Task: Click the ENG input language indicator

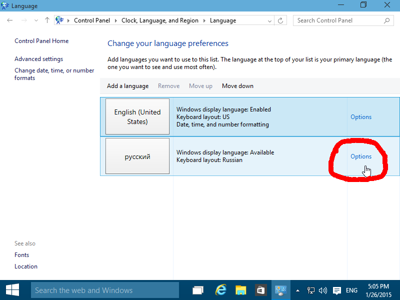Action: [351, 290]
